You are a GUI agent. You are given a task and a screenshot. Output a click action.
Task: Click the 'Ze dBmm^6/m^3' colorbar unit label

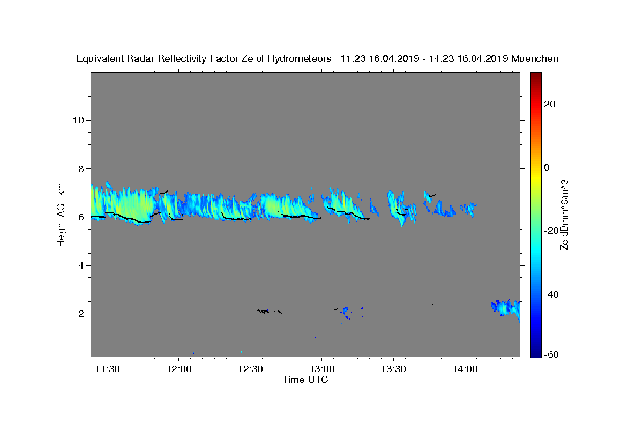click(564, 214)
